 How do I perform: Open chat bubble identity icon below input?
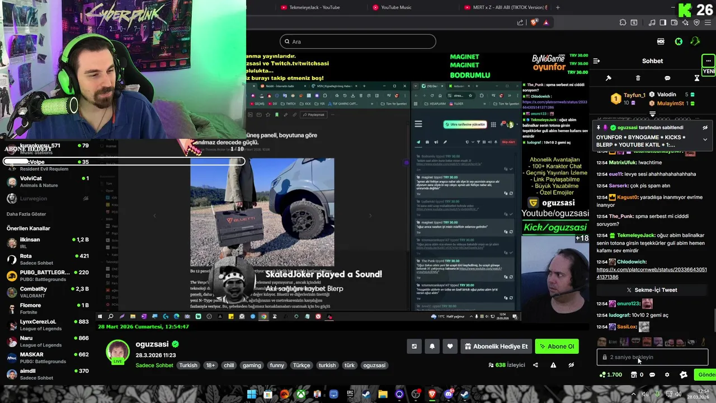pos(652,374)
